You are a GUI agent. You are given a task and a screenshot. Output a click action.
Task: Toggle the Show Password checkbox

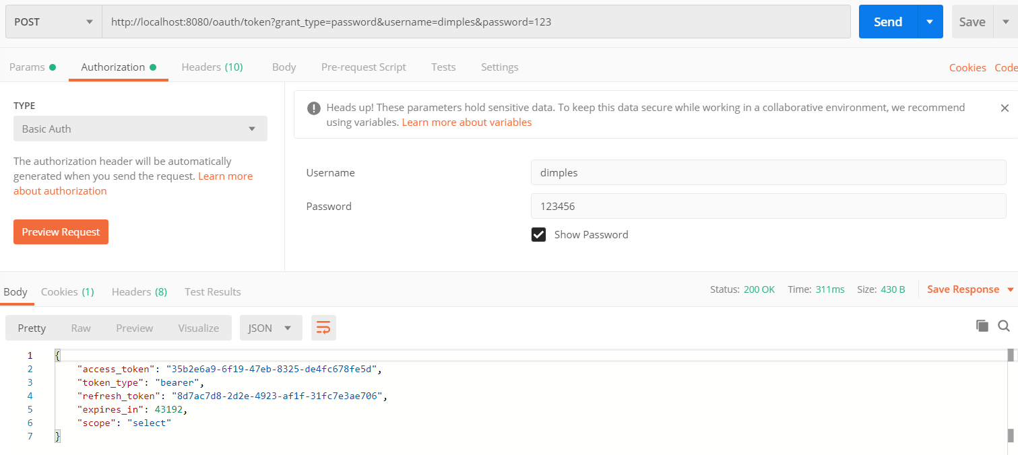[x=538, y=234]
